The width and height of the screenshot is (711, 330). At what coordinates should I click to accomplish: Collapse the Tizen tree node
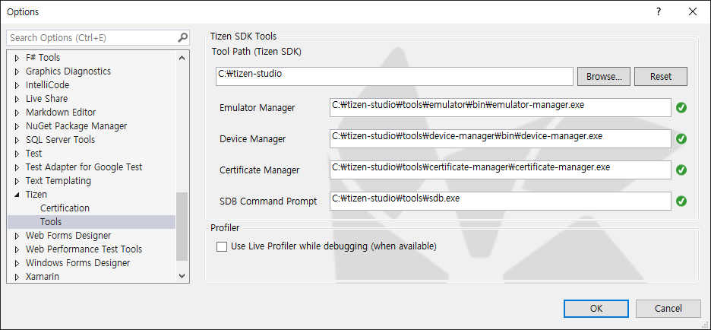[x=17, y=195]
